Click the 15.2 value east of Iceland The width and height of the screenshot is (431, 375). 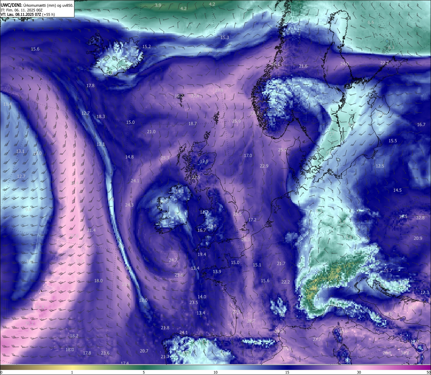click(x=146, y=46)
